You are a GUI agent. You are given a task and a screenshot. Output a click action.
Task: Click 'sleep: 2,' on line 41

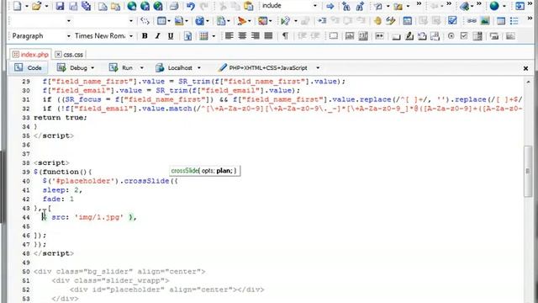pyautogui.click(x=62, y=190)
